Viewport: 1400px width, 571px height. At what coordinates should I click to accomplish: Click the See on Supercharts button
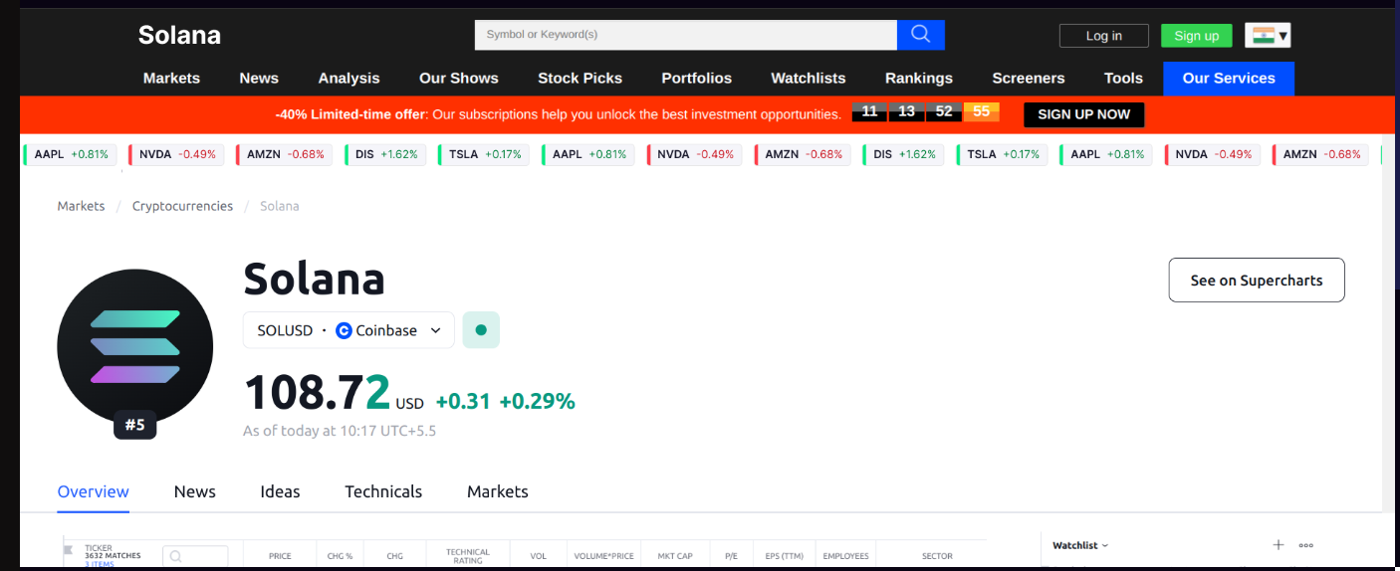tap(1257, 281)
